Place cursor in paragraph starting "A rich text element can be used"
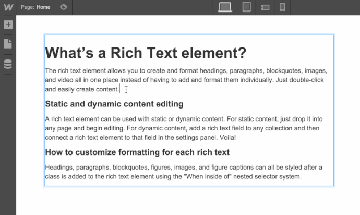The image size is (360, 215). (x=184, y=128)
